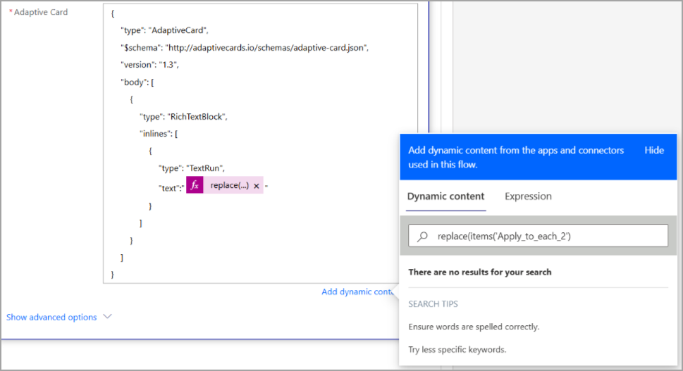Switch to the Expression tab
This screenshot has height=371, width=683.
[528, 196]
